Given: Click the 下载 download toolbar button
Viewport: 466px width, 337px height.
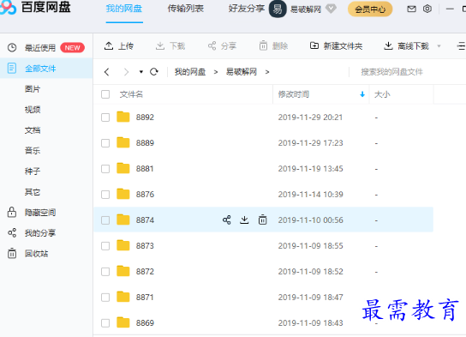Looking at the screenshot, I should coord(170,46).
